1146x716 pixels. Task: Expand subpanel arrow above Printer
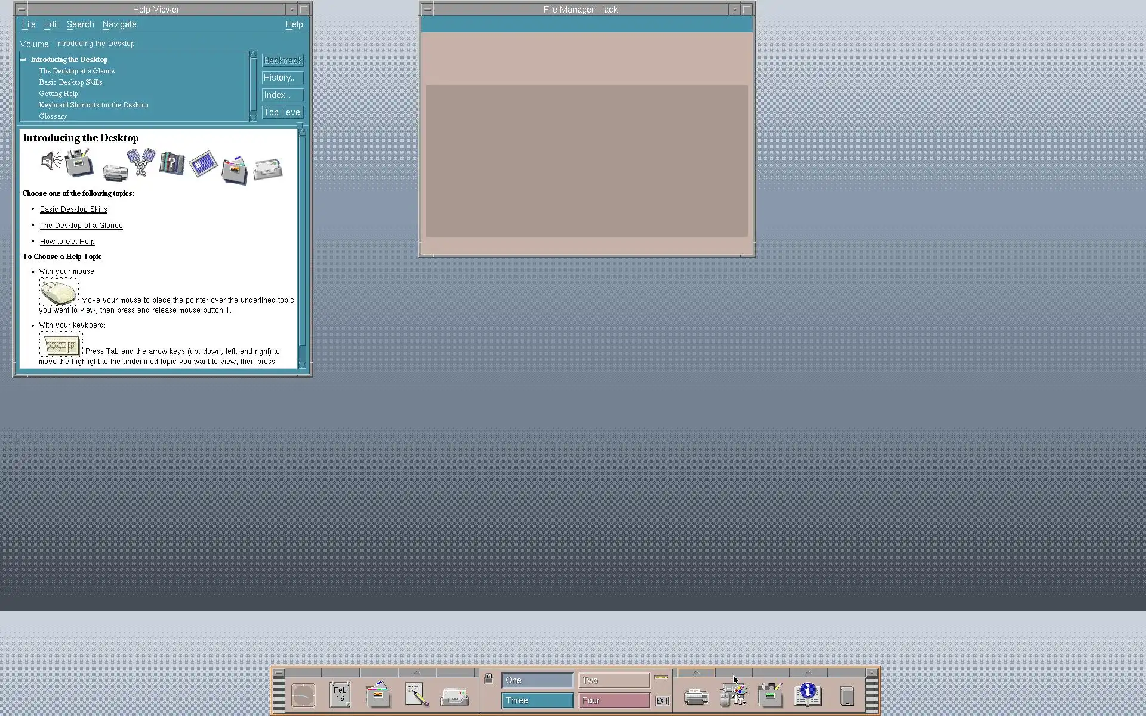click(696, 673)
